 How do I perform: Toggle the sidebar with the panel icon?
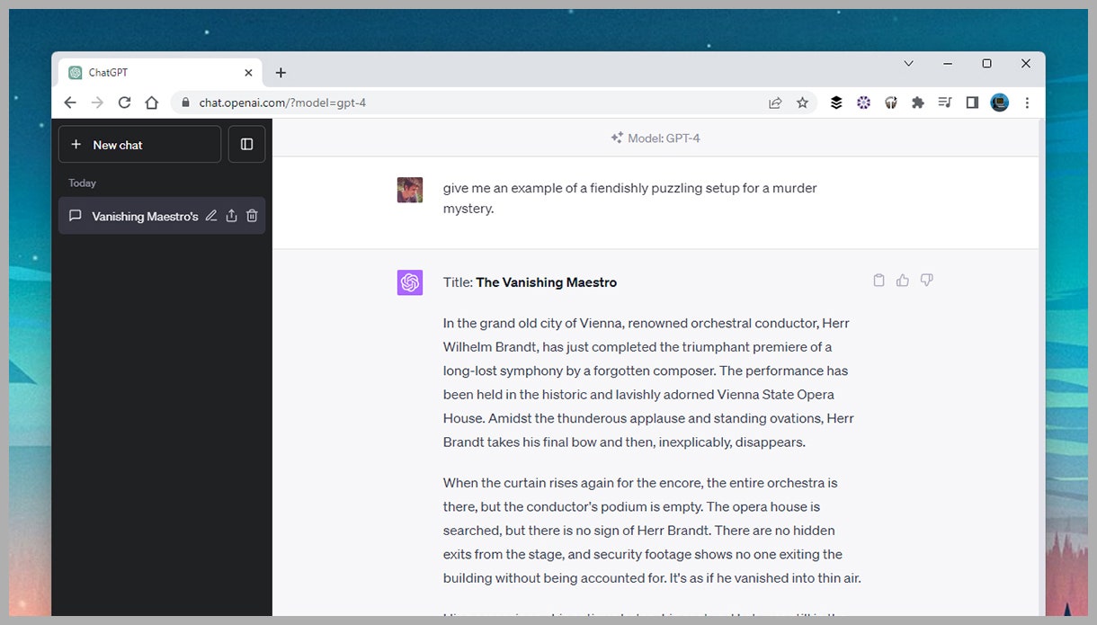pyautogui.click(x=246, y=144)
